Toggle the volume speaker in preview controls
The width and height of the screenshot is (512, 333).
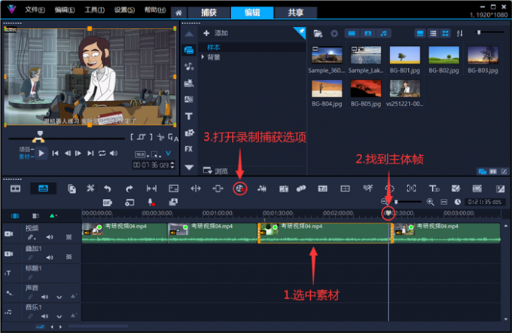click(x=114, y=153)
